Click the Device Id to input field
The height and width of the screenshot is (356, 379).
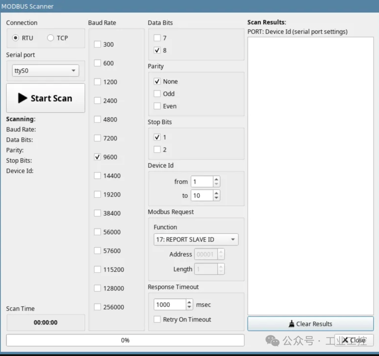[202, 196]
